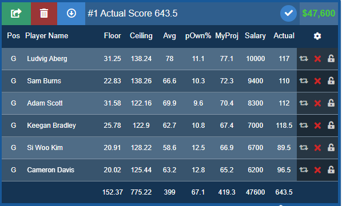This screenshot has height=206, width=342.
Task: Click player name Adam Scott
Action: click(x=45, y=103)
